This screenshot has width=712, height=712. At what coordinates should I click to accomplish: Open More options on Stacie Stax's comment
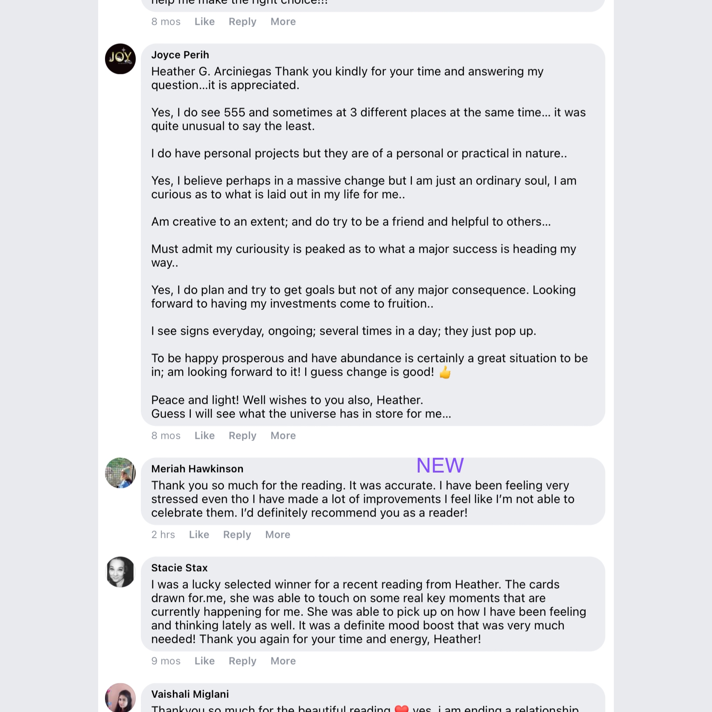283,661
